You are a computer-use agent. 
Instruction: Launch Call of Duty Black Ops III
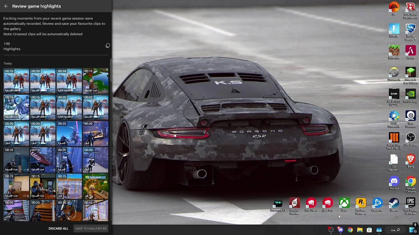pos(394,141)
